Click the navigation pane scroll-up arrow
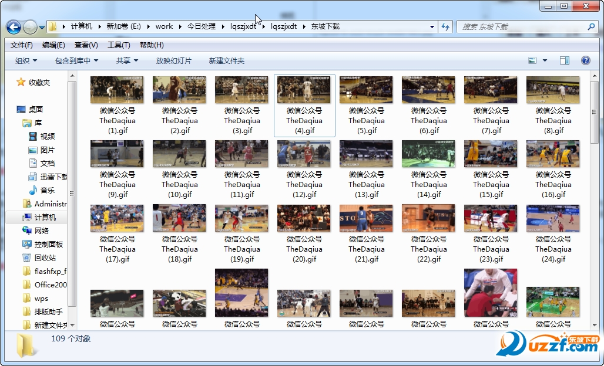604x366 pixels. coord(72,76)
